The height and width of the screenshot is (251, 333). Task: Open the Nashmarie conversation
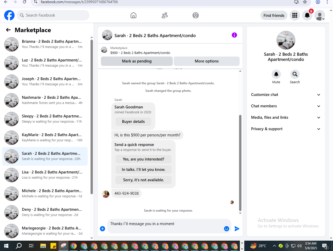click(45, 100)
